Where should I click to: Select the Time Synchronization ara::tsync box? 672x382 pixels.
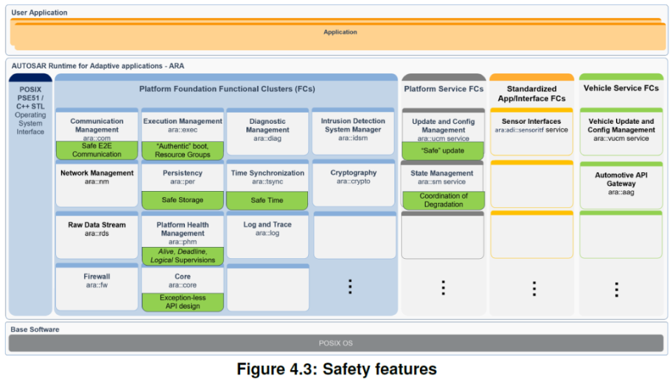(267, 185)
